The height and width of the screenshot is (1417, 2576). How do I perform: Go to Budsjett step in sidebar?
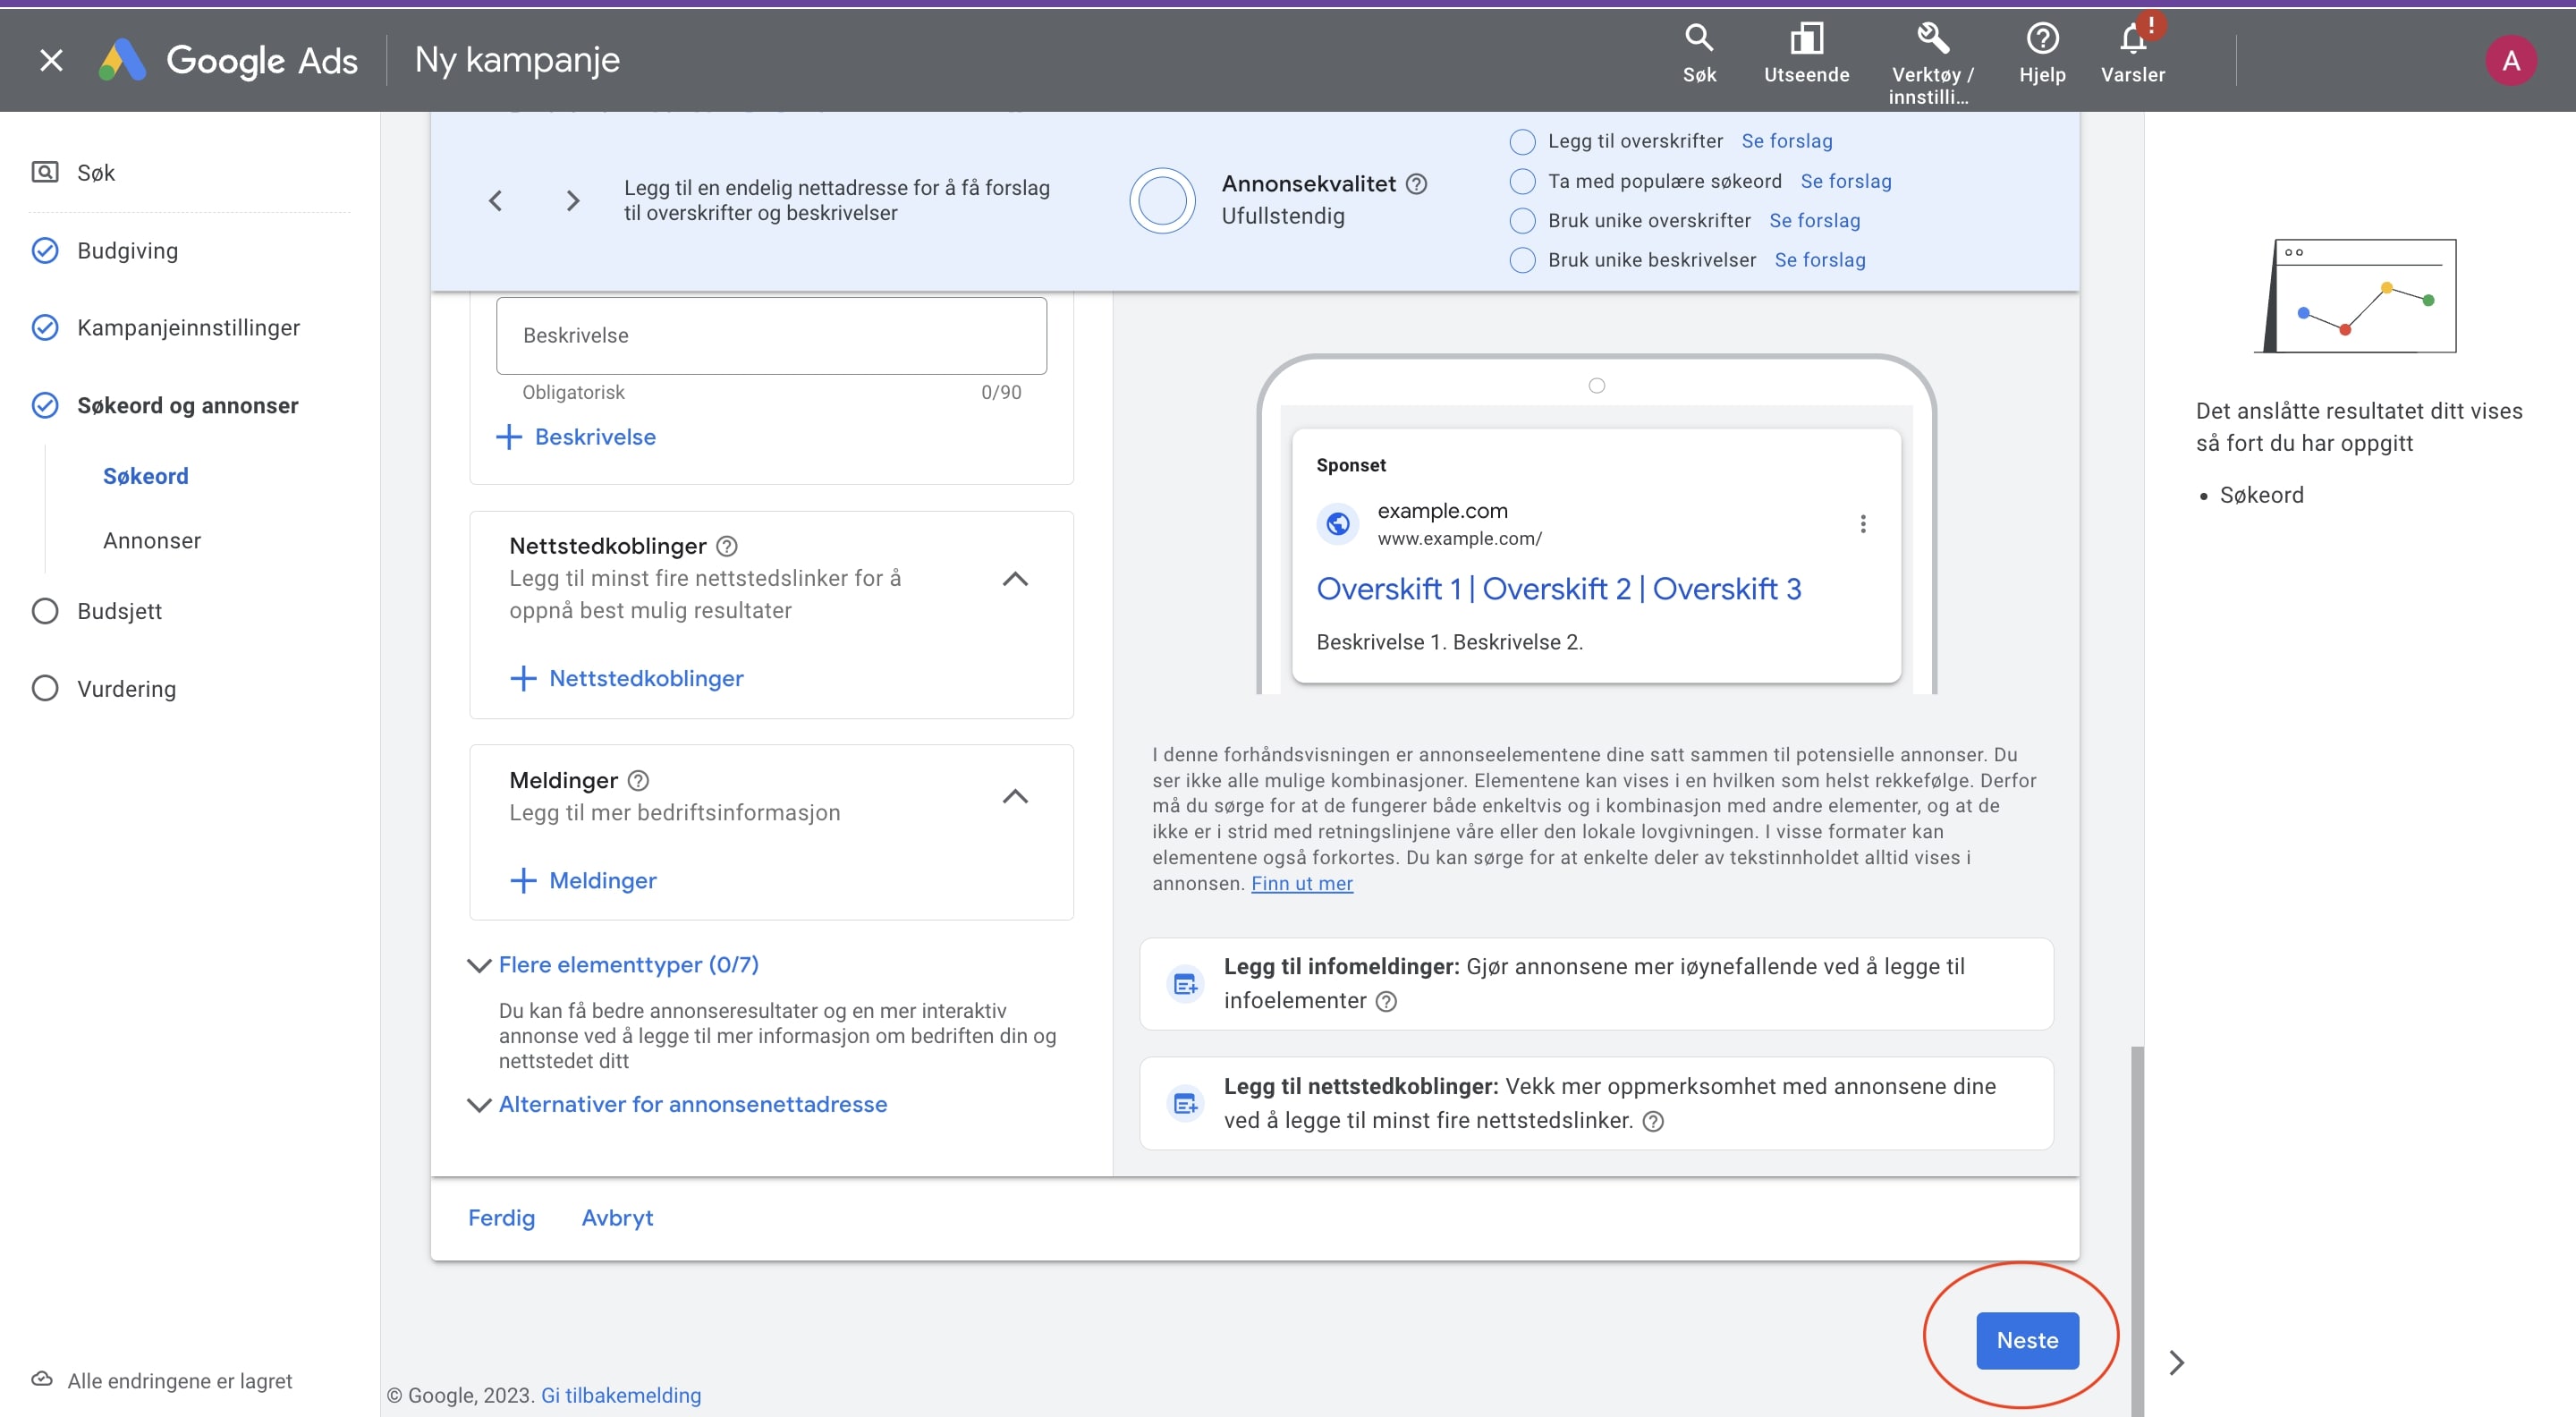[x=119, y=611]
